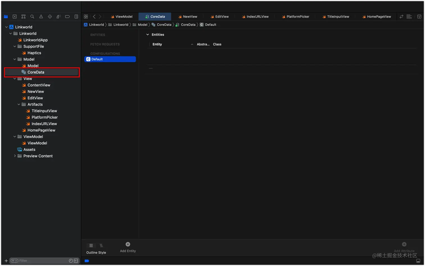Screen dimensions: 425x266
Task: Open the Breakpoint navigator icon
Action: [67, 17]
